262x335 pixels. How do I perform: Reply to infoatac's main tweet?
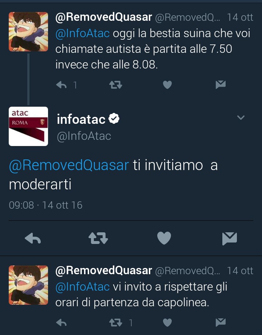click(x=33, y=238)
